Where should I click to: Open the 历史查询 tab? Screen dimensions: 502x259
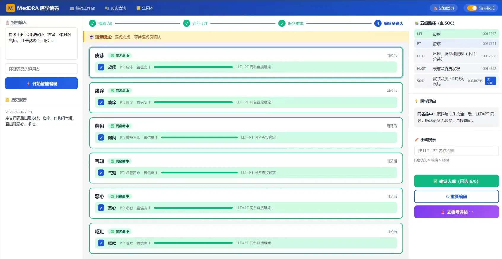tap(115, 8)
